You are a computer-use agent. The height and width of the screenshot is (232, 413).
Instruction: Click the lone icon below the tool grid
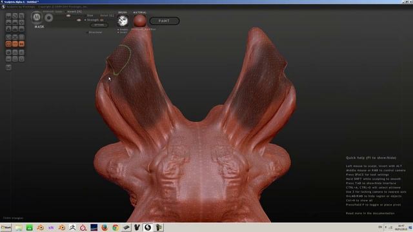point(8,67)
